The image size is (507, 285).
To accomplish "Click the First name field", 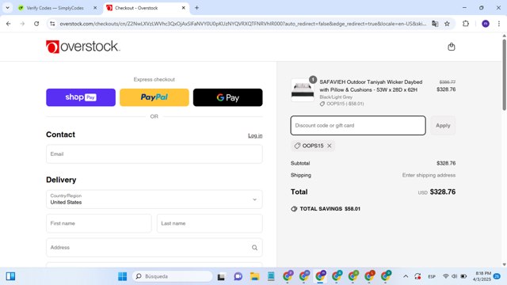I will (x=98, y=223).
